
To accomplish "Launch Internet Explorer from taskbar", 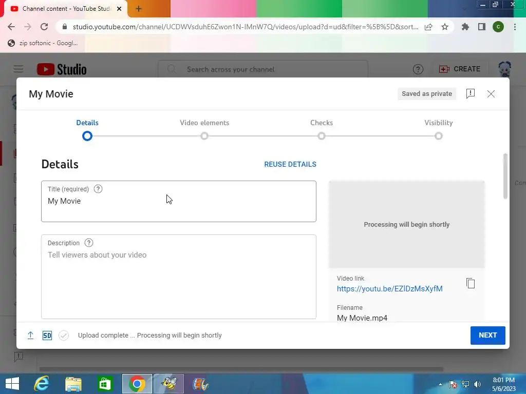I will point(42,384).
